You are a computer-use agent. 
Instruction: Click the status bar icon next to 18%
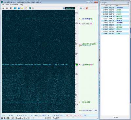pyautogui.click(x=8, y=118)
